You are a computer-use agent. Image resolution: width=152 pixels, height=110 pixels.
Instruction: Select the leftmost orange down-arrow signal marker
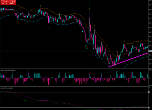[40, 6]
